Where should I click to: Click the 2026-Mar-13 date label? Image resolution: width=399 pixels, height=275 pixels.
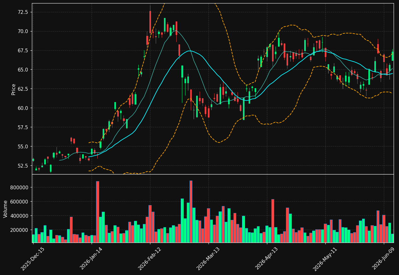(208, 259)
